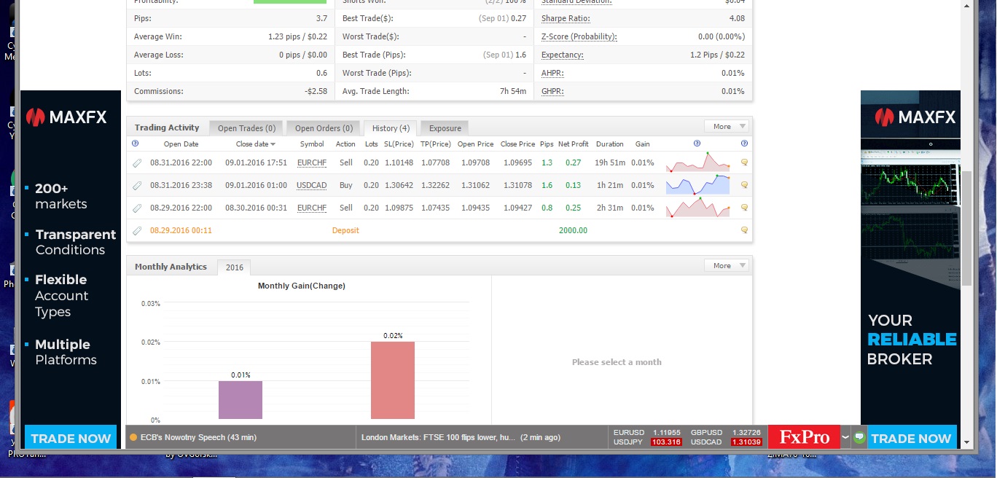
Task: Click the scrollbar down arrow at bottom right
Action: [x=966, y=442]
